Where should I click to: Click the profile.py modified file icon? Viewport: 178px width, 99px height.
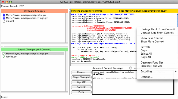point(4,15)
